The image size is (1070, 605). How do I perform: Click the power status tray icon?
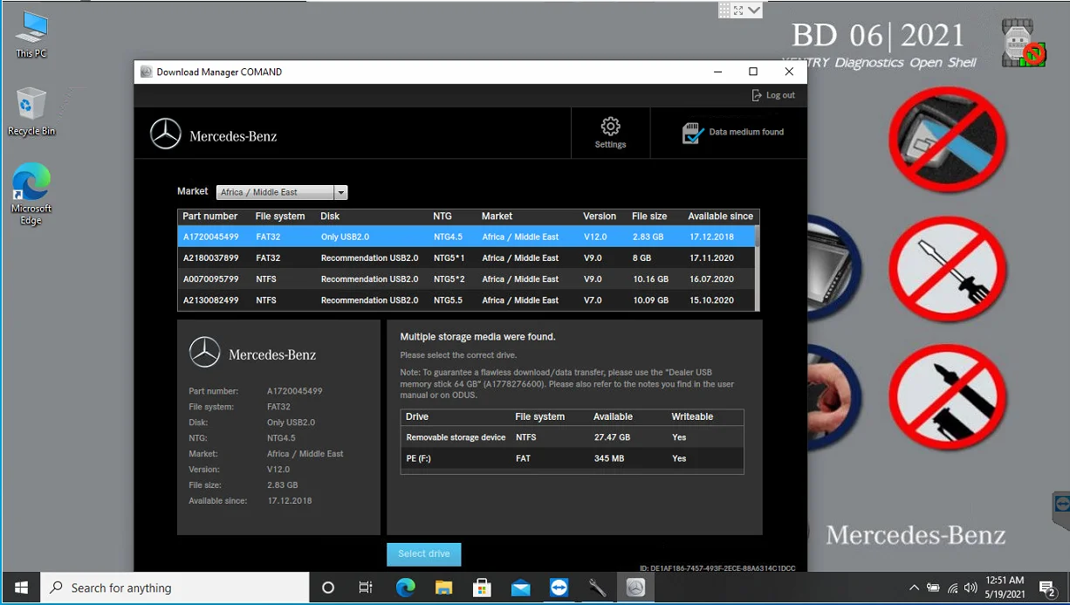point(933,588)
